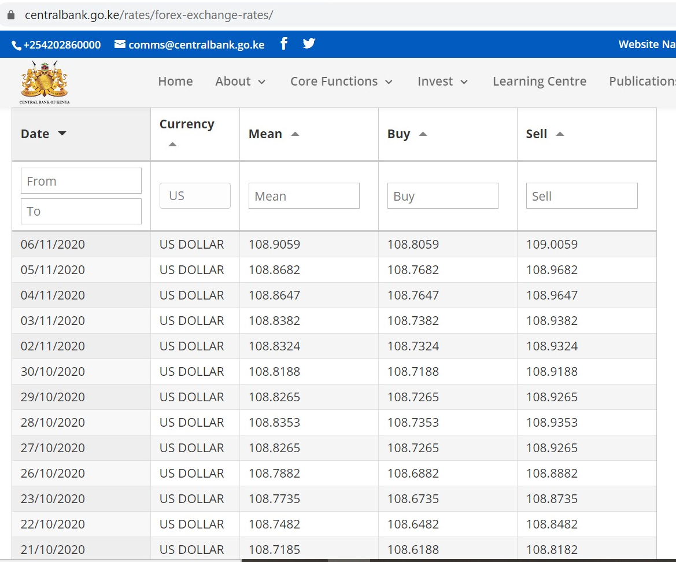Sort by Mean column arrow

click(295, 134)
